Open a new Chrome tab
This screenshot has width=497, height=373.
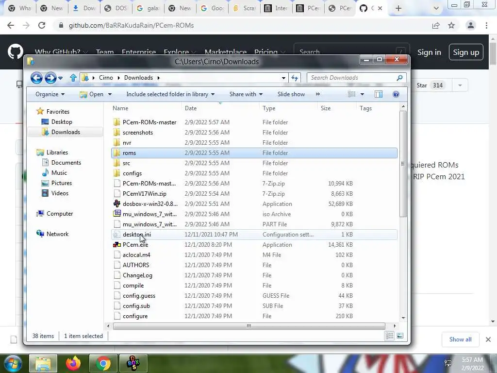click(x=398, y=8)
